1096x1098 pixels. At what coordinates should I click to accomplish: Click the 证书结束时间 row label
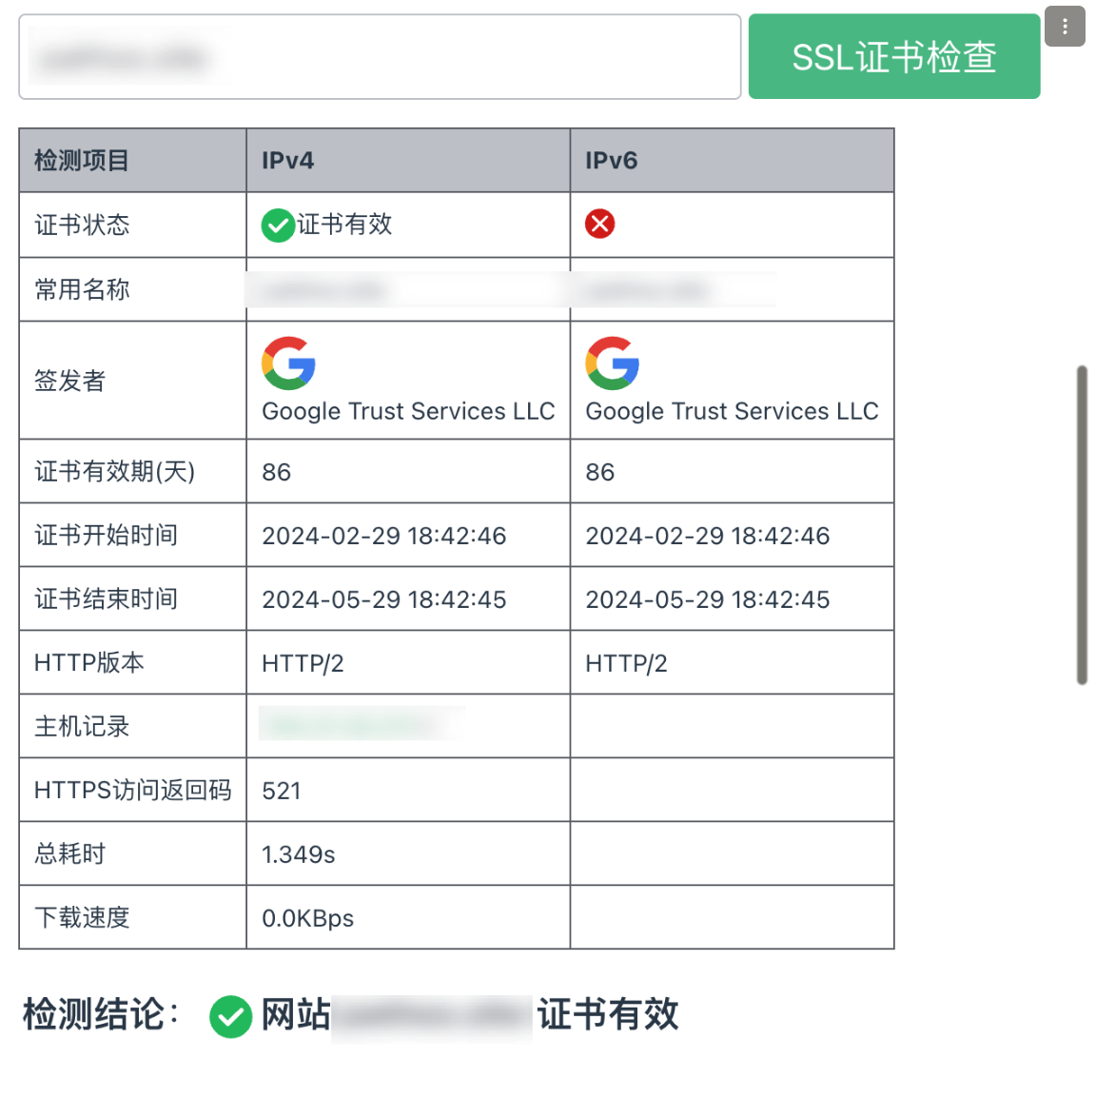[x=106, y=598]
